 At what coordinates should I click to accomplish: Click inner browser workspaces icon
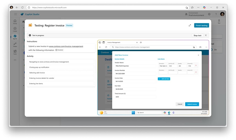[x=100, y=42]
